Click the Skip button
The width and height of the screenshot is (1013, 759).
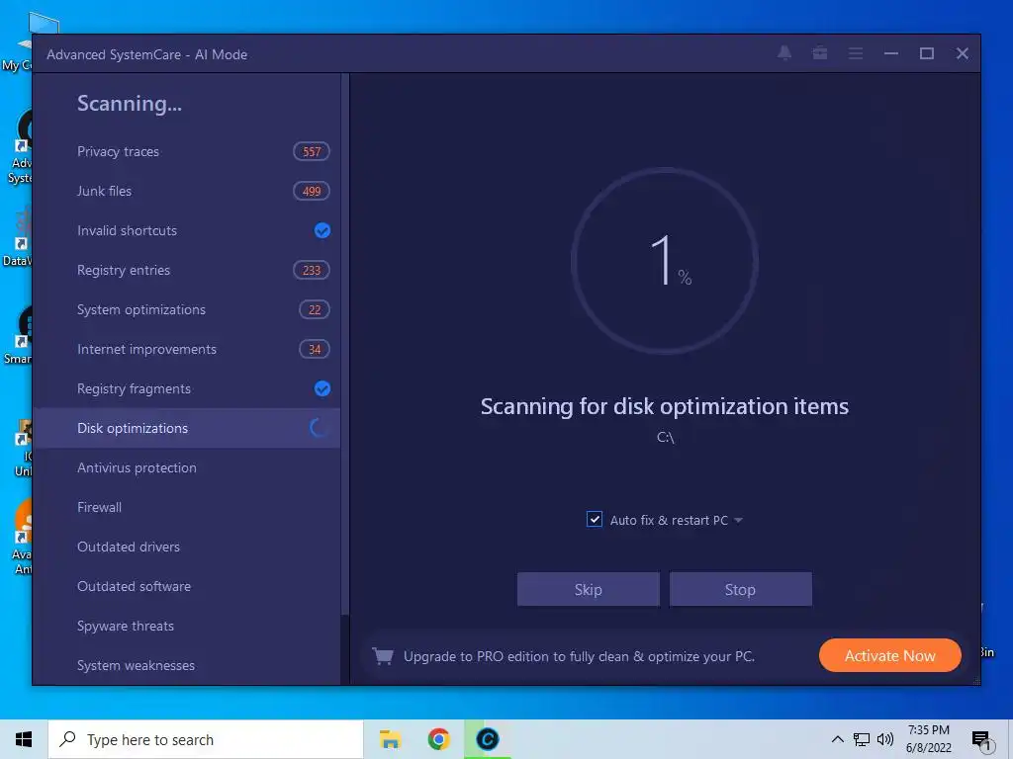588,589
